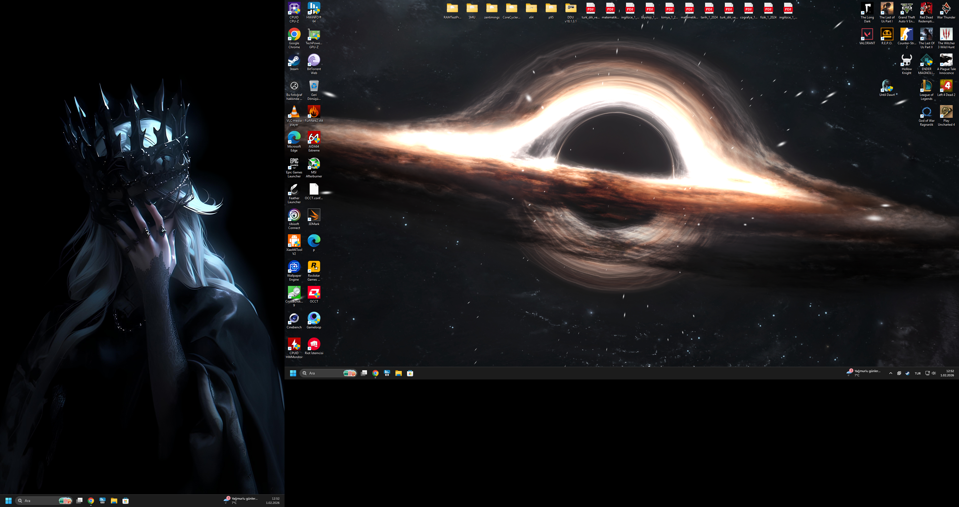Select the 'Bu fotoğraf hakkında' desktop icon
The image size is (959, 507).
point(294,90)
